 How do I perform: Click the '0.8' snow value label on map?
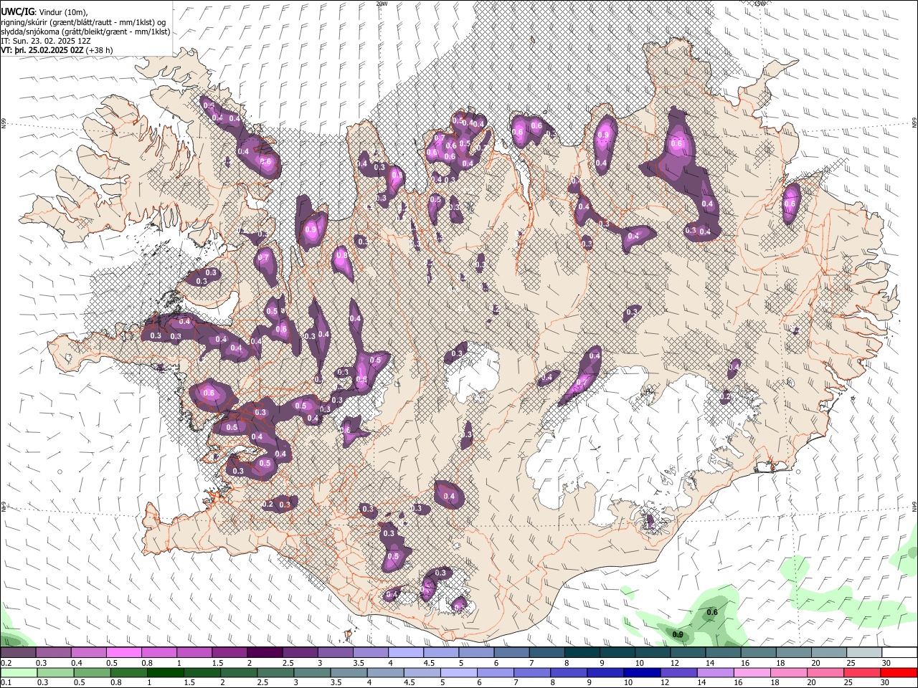pyautogui.click(x=341, y=255)
